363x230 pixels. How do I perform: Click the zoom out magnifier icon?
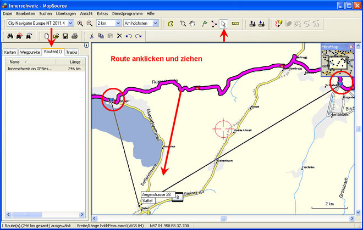(89, 24)
